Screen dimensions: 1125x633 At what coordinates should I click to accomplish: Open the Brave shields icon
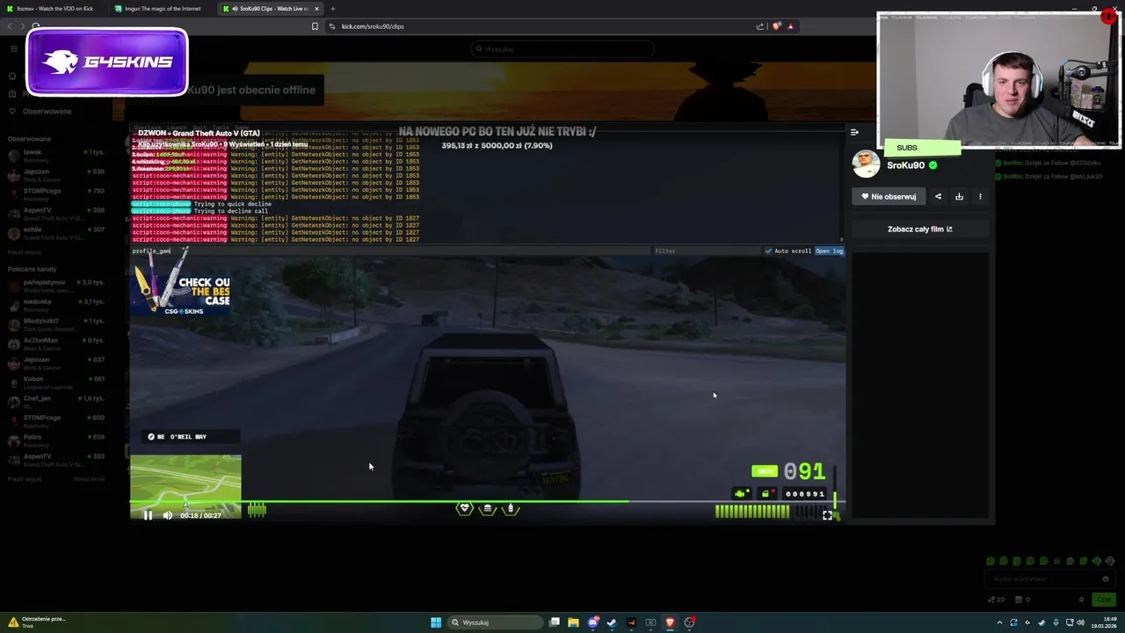click(776, 26)
